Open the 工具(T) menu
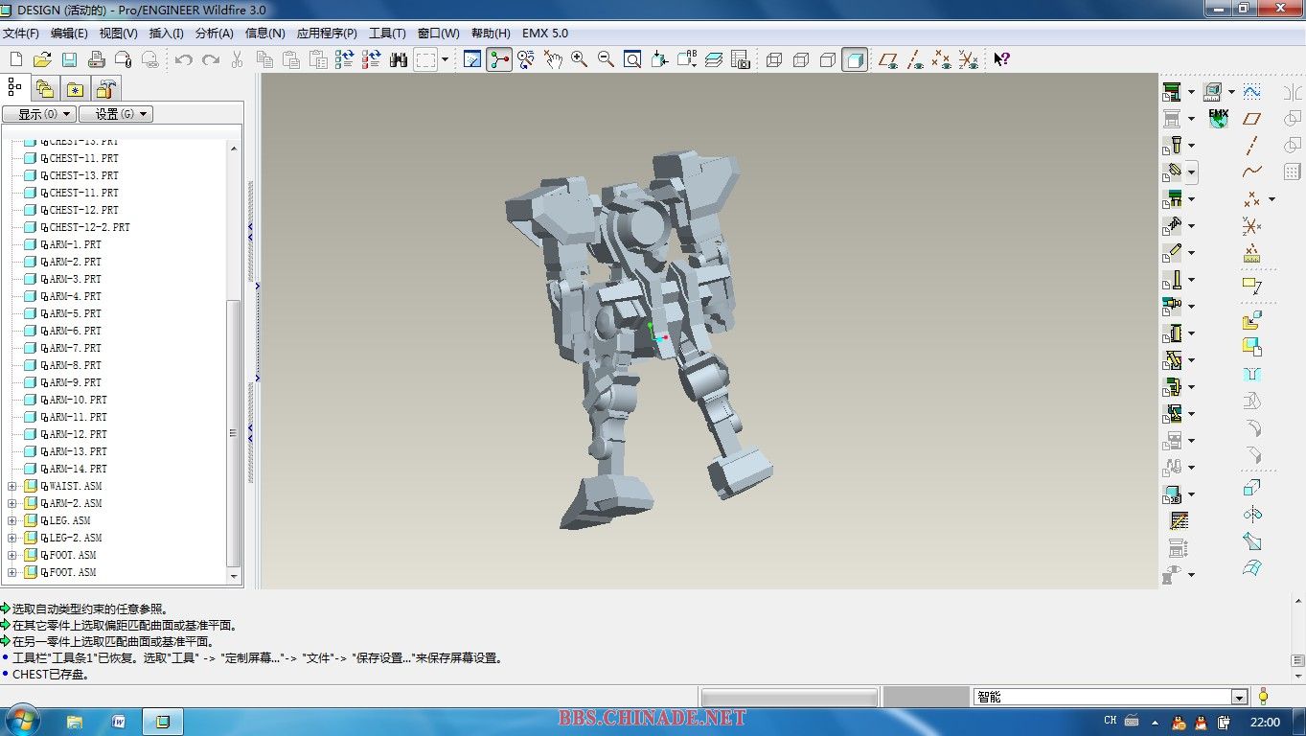The image size is (1306, 736). pos(387,33)
